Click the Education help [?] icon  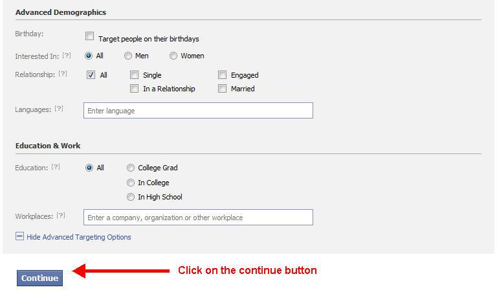[x=56, y=167]
